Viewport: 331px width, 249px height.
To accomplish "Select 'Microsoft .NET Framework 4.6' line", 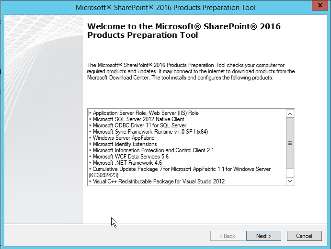I will click(126, 163).
